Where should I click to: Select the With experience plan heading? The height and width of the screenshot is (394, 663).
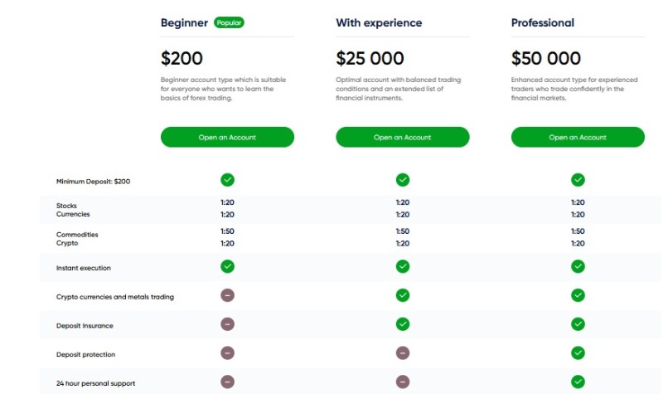tap(379, 23)
